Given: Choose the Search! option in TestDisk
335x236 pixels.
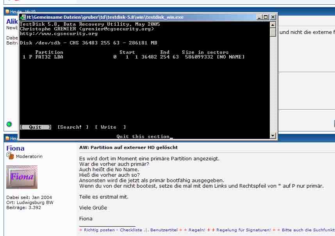Looking at the screenshot, I should 73,127.
